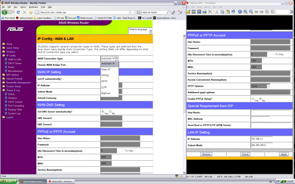Go to next image arrow in IrfanView
Viewport: 295px width, 184px height.
pyautogui.click(x=262, y=12)
